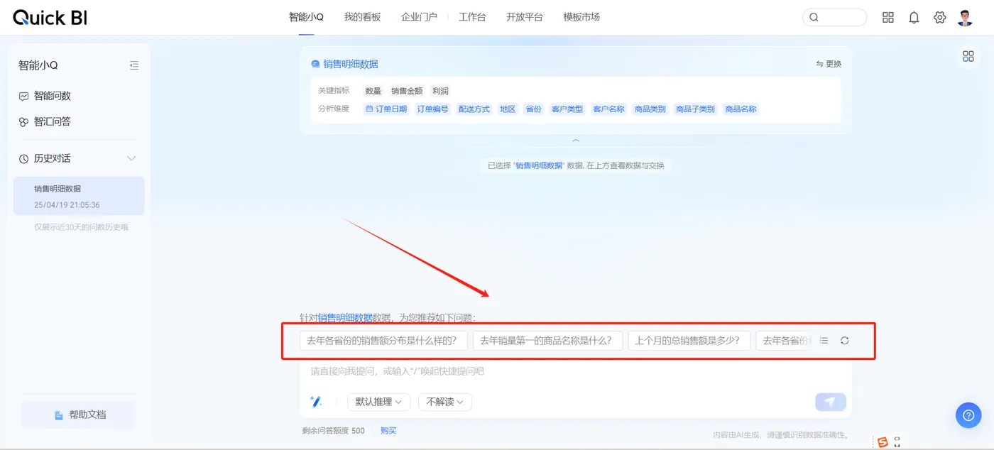994x450 pixels.
Task: Open the four-square panel icon on the right edge
Action: pyautogui.click(x=968, y=56)
